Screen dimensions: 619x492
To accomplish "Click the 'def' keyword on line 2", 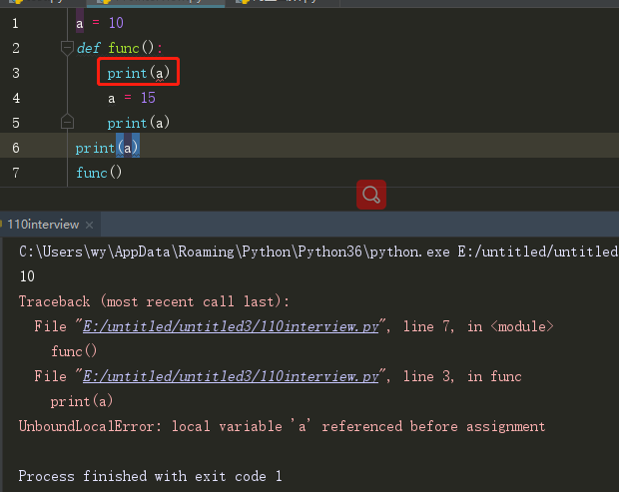I will [x=89, y=48].
